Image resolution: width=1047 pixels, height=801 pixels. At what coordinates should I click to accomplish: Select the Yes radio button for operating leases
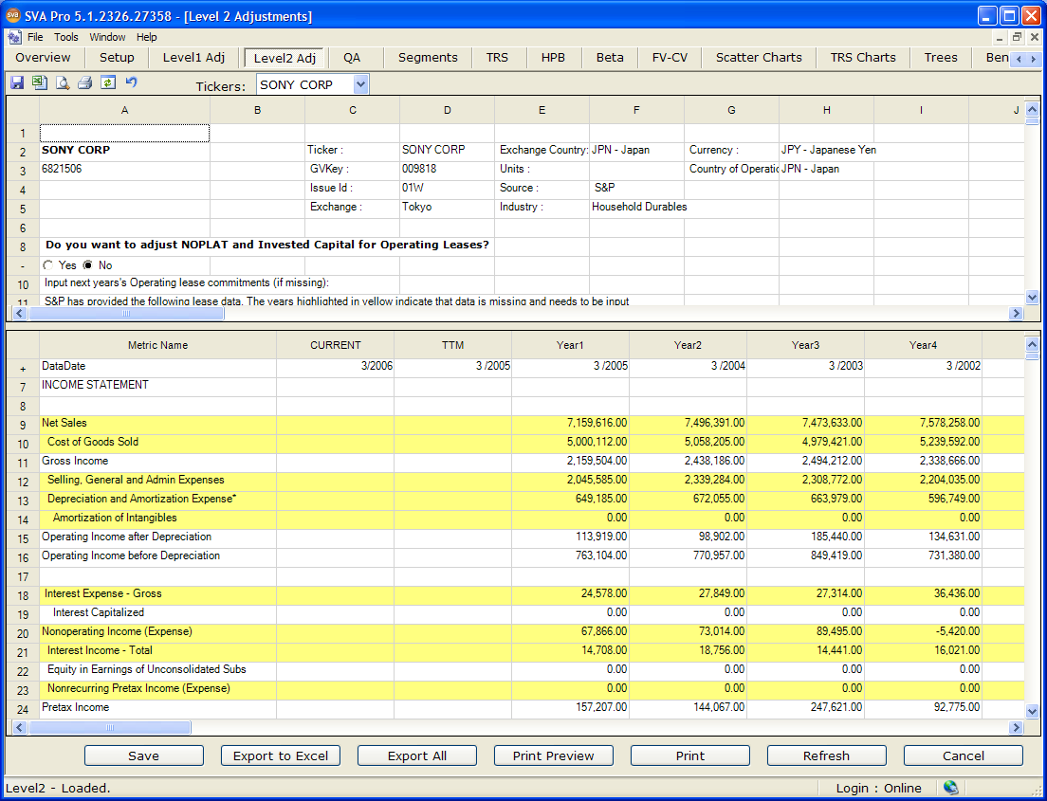(x=48, y=265)
